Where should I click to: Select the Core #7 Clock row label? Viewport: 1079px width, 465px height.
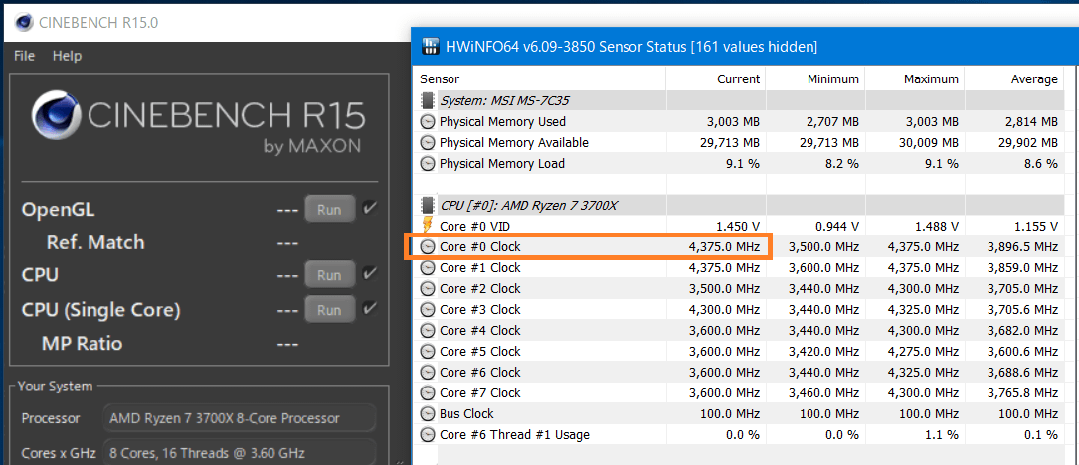480,392
